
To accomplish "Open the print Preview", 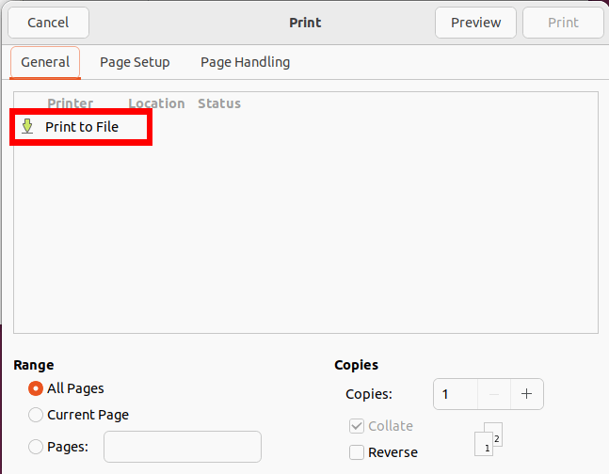I will pos(475,23).
